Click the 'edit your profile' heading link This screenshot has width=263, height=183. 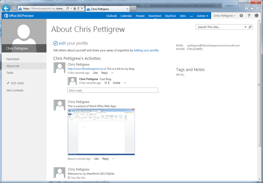point(73,43)
